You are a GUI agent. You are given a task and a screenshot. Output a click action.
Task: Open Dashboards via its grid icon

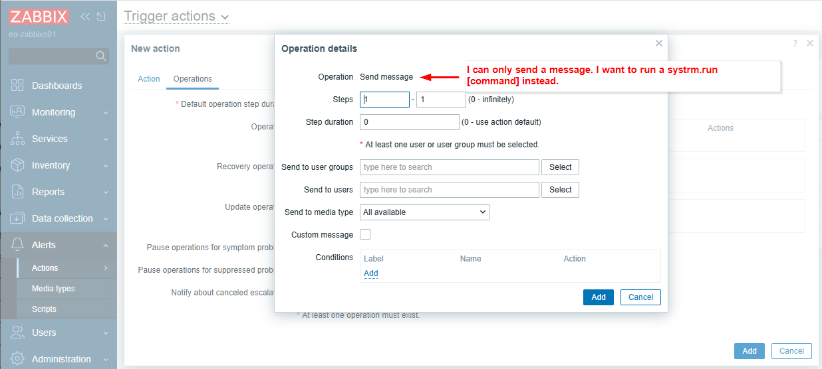(x=18, y=86)
